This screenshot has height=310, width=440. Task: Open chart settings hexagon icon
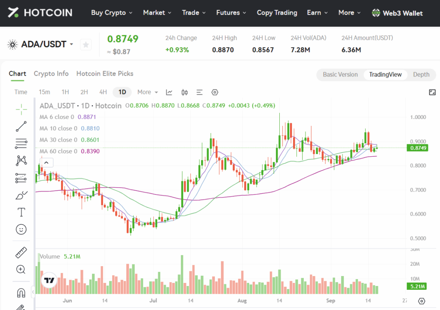pyautogui.click(x=215, y=92)
